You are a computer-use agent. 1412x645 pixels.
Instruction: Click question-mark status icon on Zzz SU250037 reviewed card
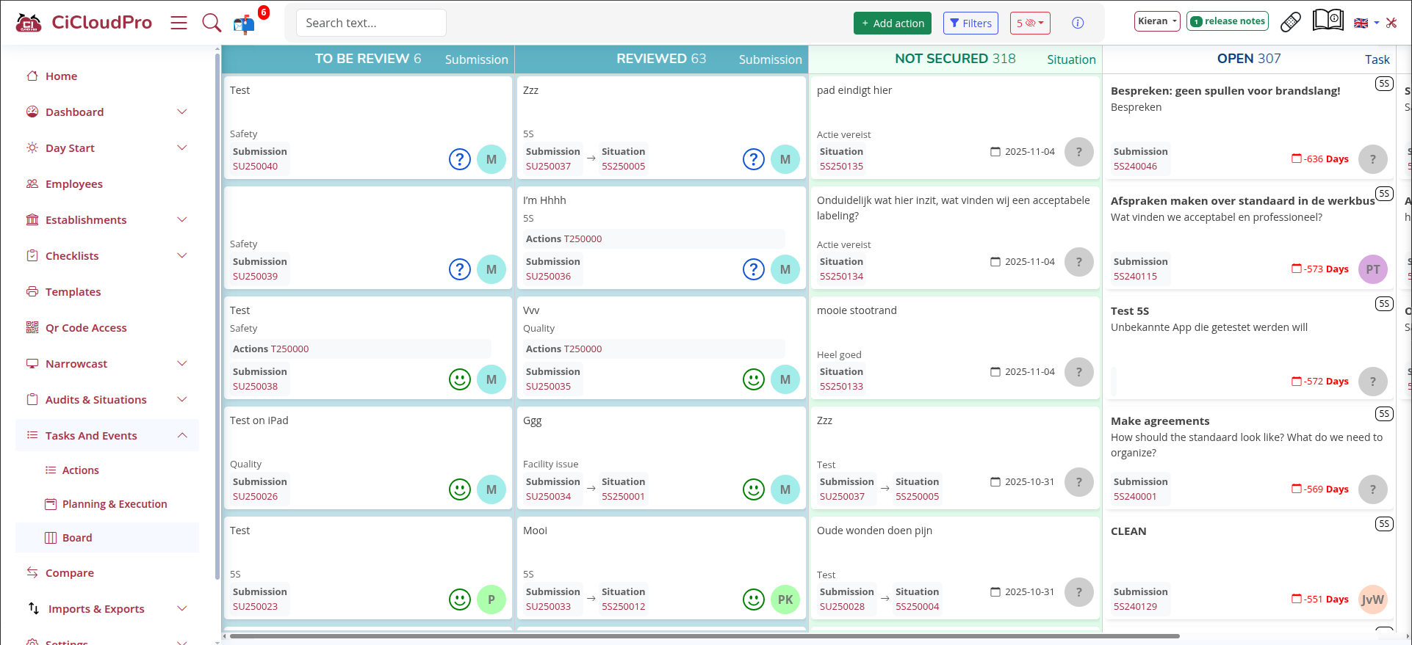pos(754,159)
